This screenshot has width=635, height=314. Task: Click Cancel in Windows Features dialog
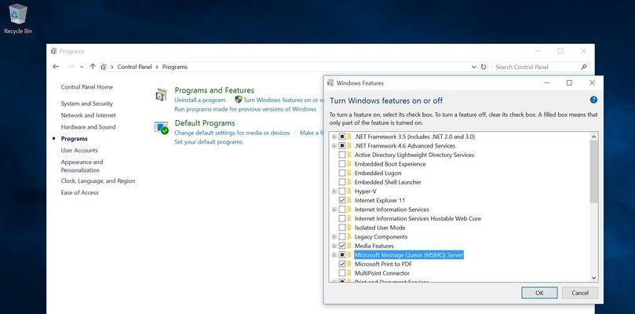pos(580,293)
